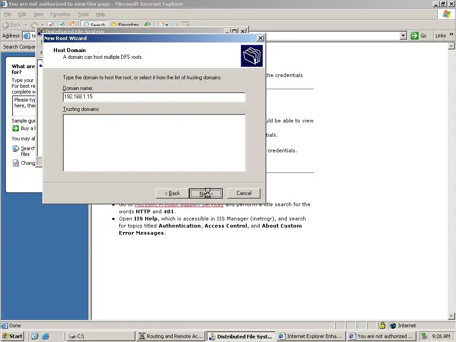This screenshot has width=456, height=342.
Task: Open the File menu in Internet Explorer
Action: (x=8, y=14)
